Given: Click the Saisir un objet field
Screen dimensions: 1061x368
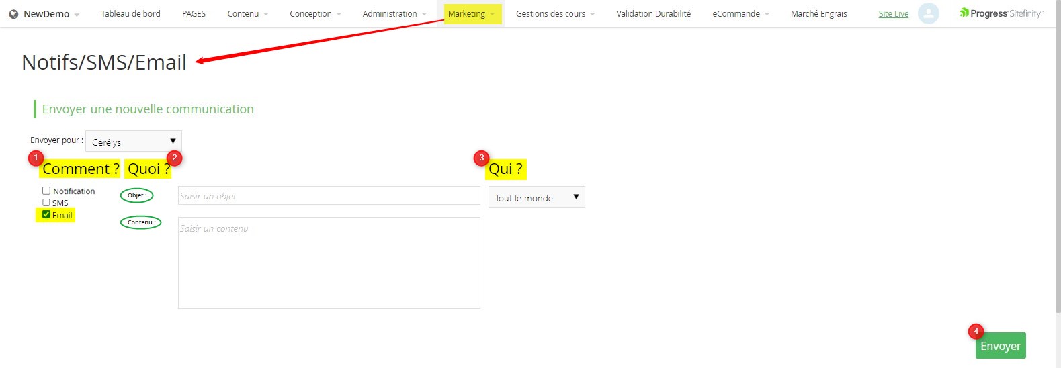Looking at the screenshot, I should 329,196.
